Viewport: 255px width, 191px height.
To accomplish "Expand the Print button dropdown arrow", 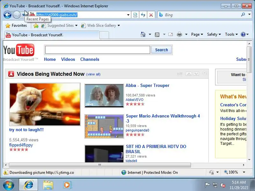I will [186, 34].
